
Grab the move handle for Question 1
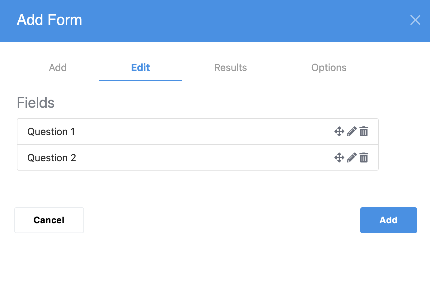pyautogui.click(x=339, y=131)
